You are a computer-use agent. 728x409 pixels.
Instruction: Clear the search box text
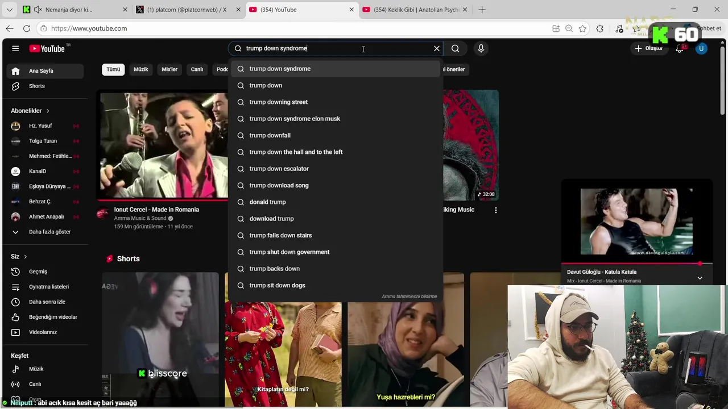coord(437,48)
